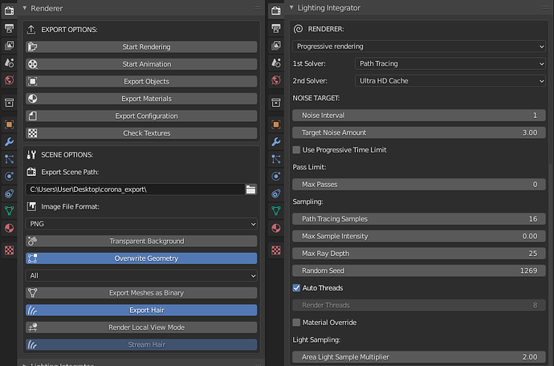The image size is (554, 366).
Task: Select Texture checker icon in right panel
Action: pos(276,250)
